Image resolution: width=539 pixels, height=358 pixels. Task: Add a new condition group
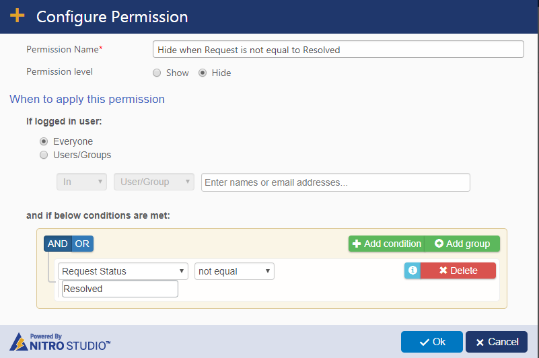462,244
